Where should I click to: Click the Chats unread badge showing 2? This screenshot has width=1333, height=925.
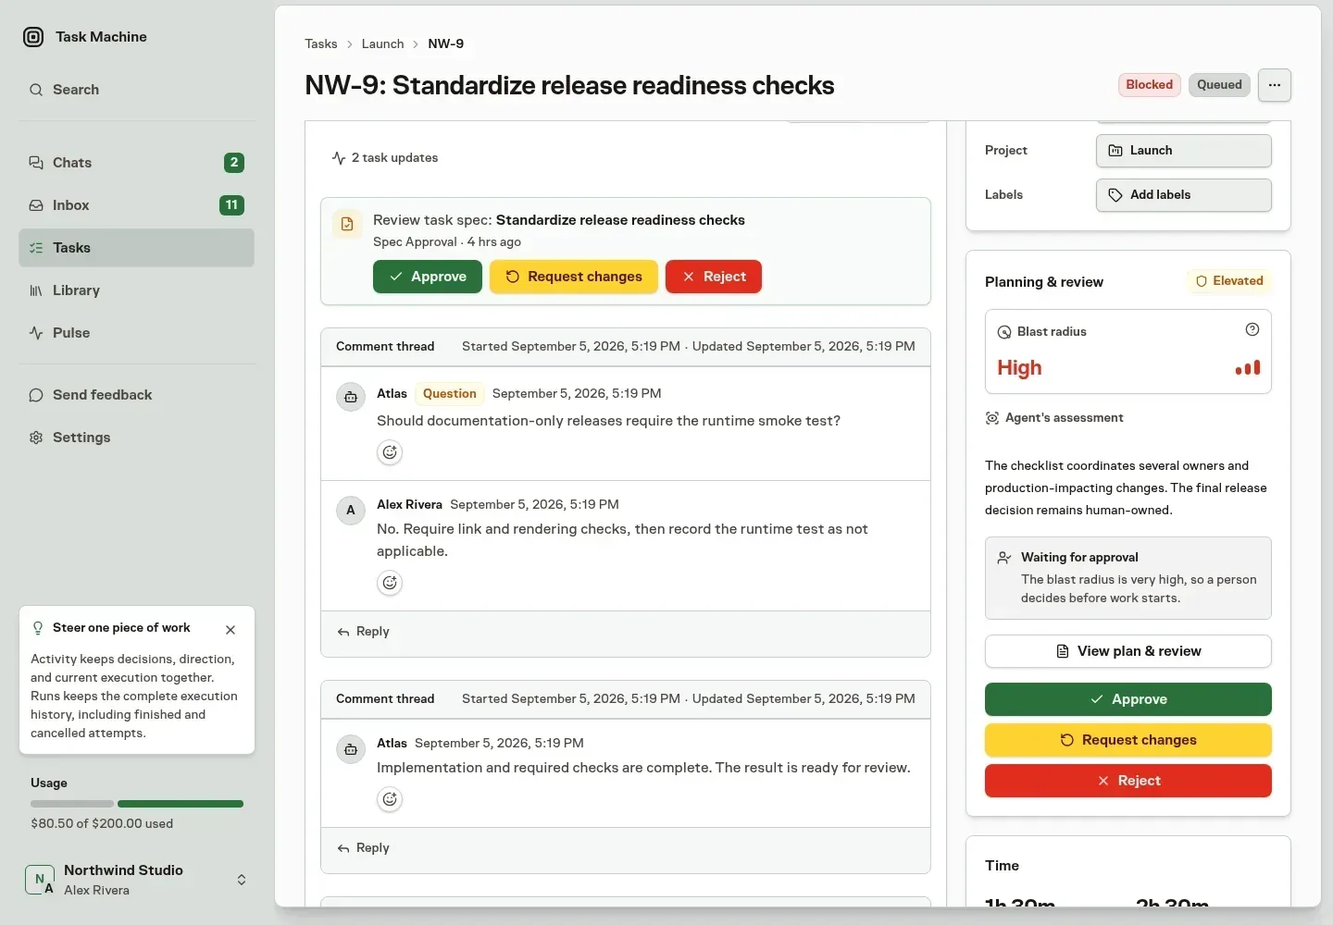(234, 163)
